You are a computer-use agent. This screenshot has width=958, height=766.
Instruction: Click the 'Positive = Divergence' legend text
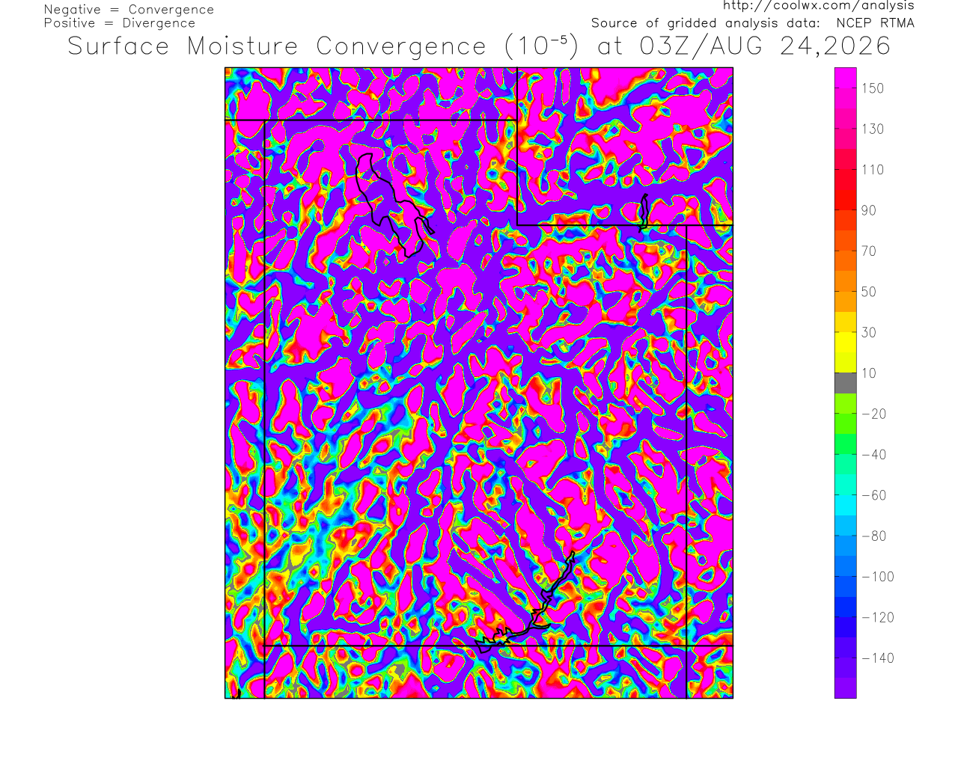coord(119,23)
